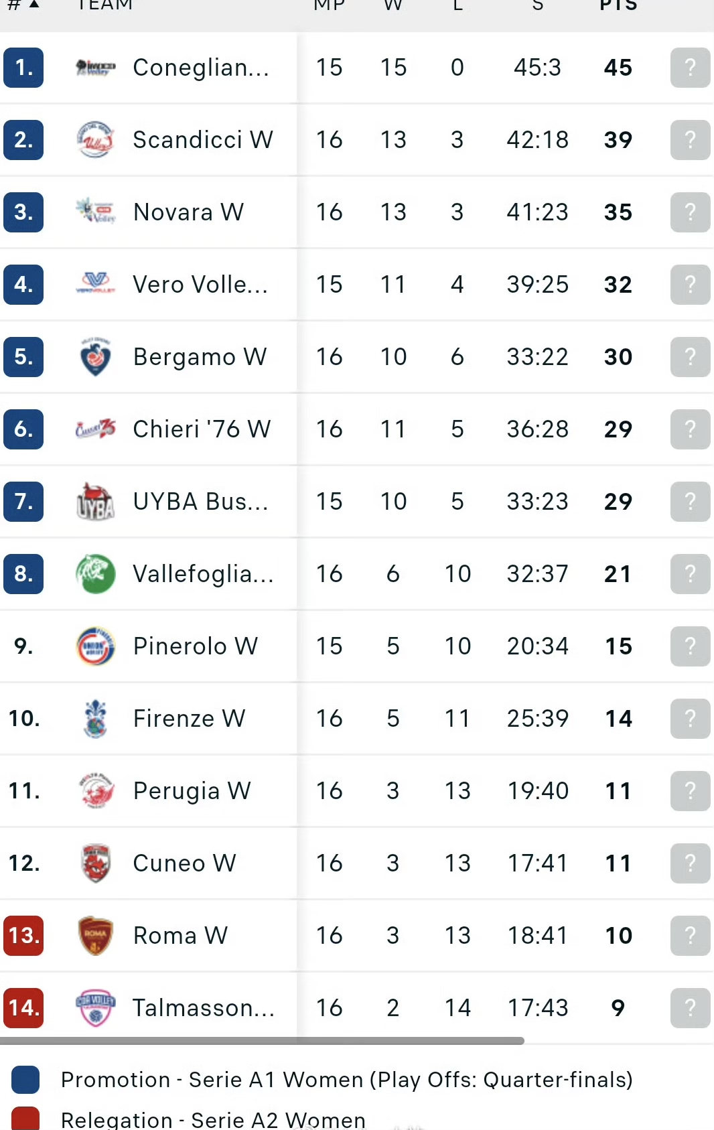
Task: Click the horizontal table scrollbar
Action: tap(262, 1040)
